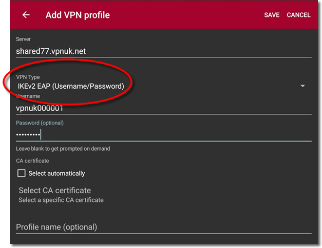Select IKEv2 EAP VPN type value
This screenshot has width=322, height=248.
[71, 86]
